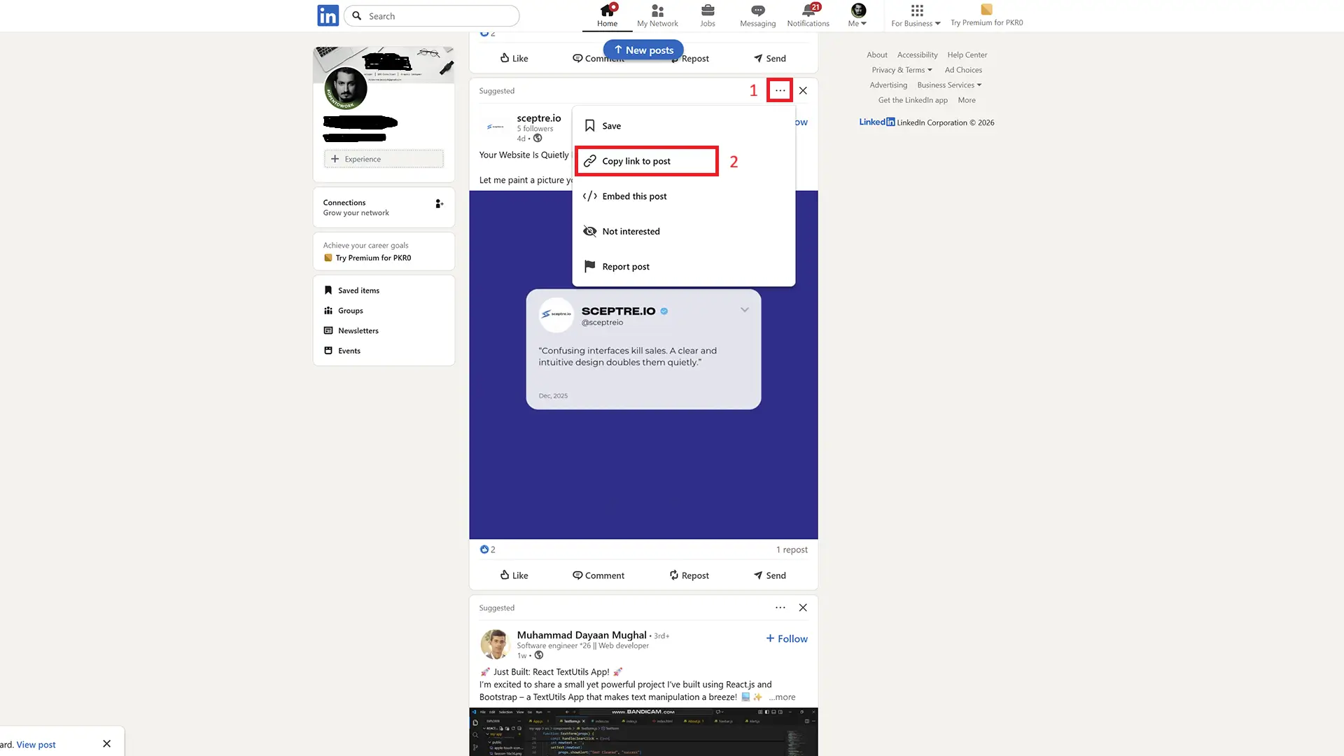Screen dimensions: 1344x756
Task: Open the About footer link
Action: pos(876,55)
